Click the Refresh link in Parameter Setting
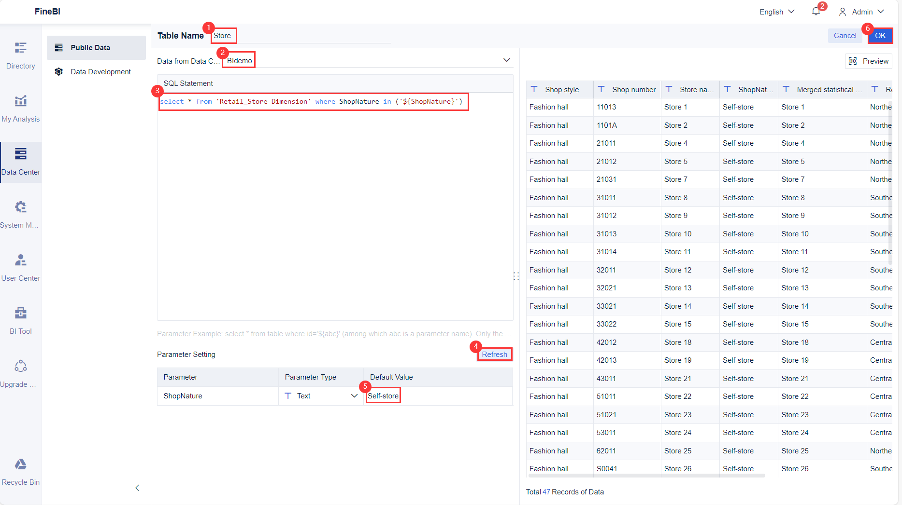902x505 pixels. point(495,354)
